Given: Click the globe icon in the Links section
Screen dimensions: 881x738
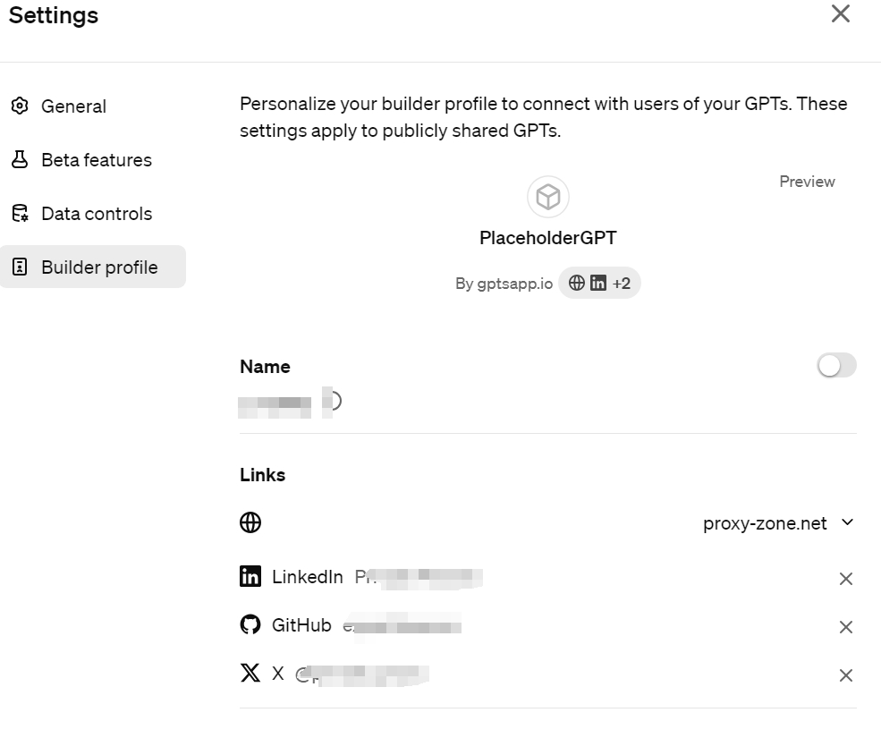Looking at the screenshot, I should pos(250,522).
